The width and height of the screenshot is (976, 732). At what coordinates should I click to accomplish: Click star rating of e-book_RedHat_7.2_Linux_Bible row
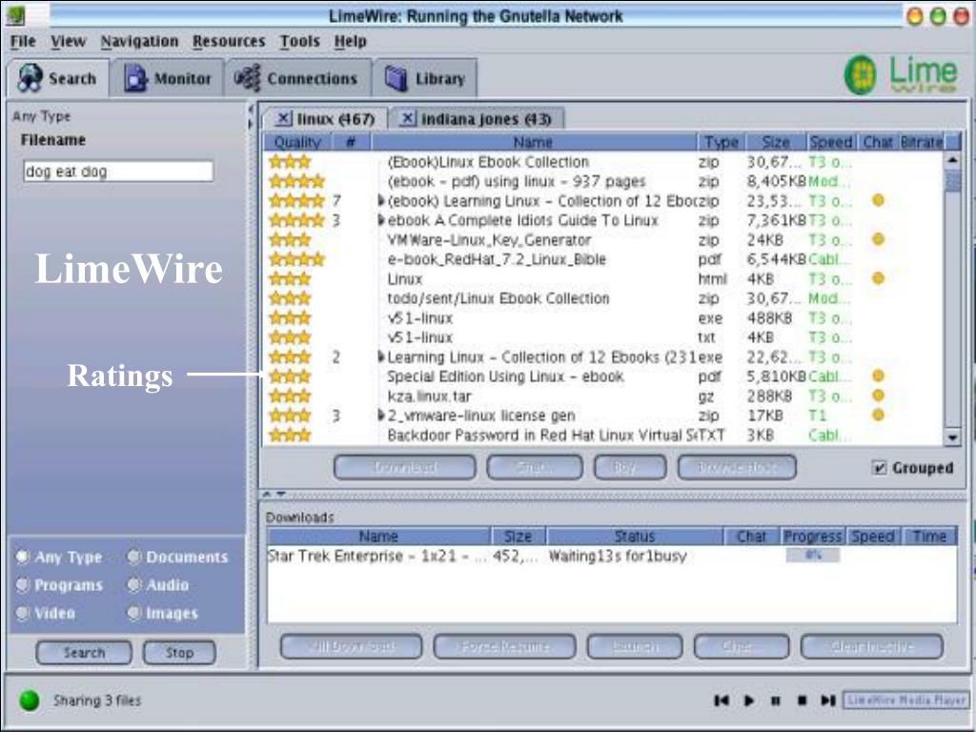(297, 259)
